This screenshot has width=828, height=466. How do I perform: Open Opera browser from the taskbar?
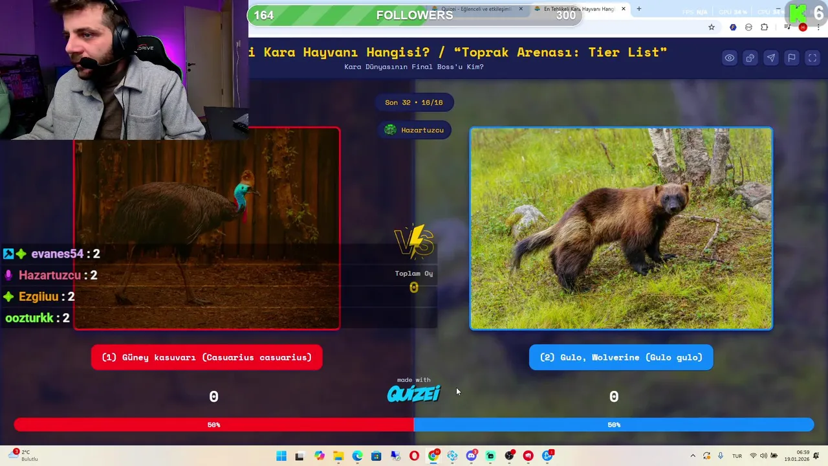(414, 456)
